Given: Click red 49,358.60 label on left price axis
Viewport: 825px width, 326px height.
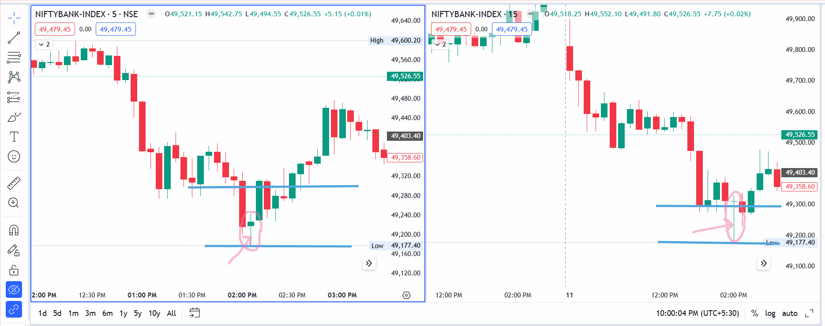Looking at the screenshot, I should [x=405, y=158].
